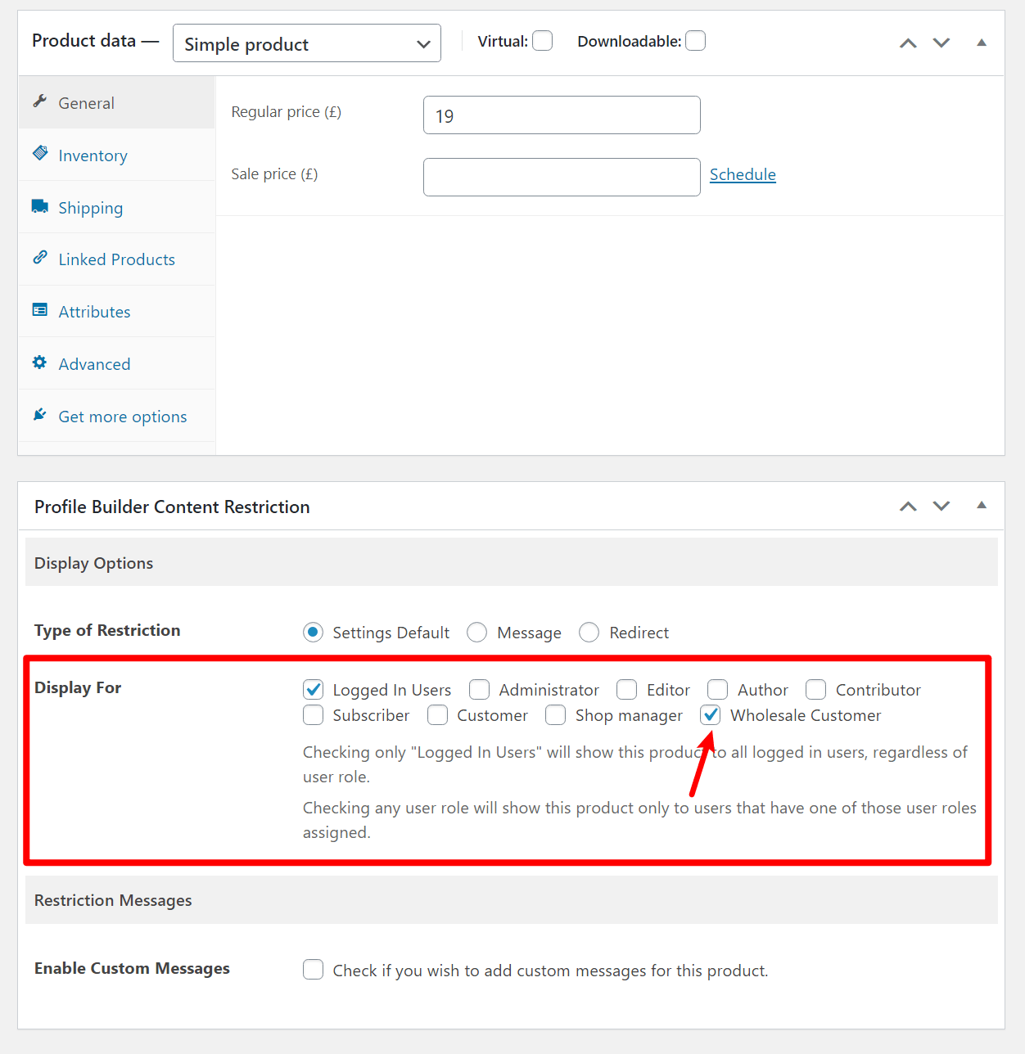Image resolution: width=1025 pixels, height=1054 pixels.
Task: Select Settings Default restriction type
Action: tap(313, 633)
